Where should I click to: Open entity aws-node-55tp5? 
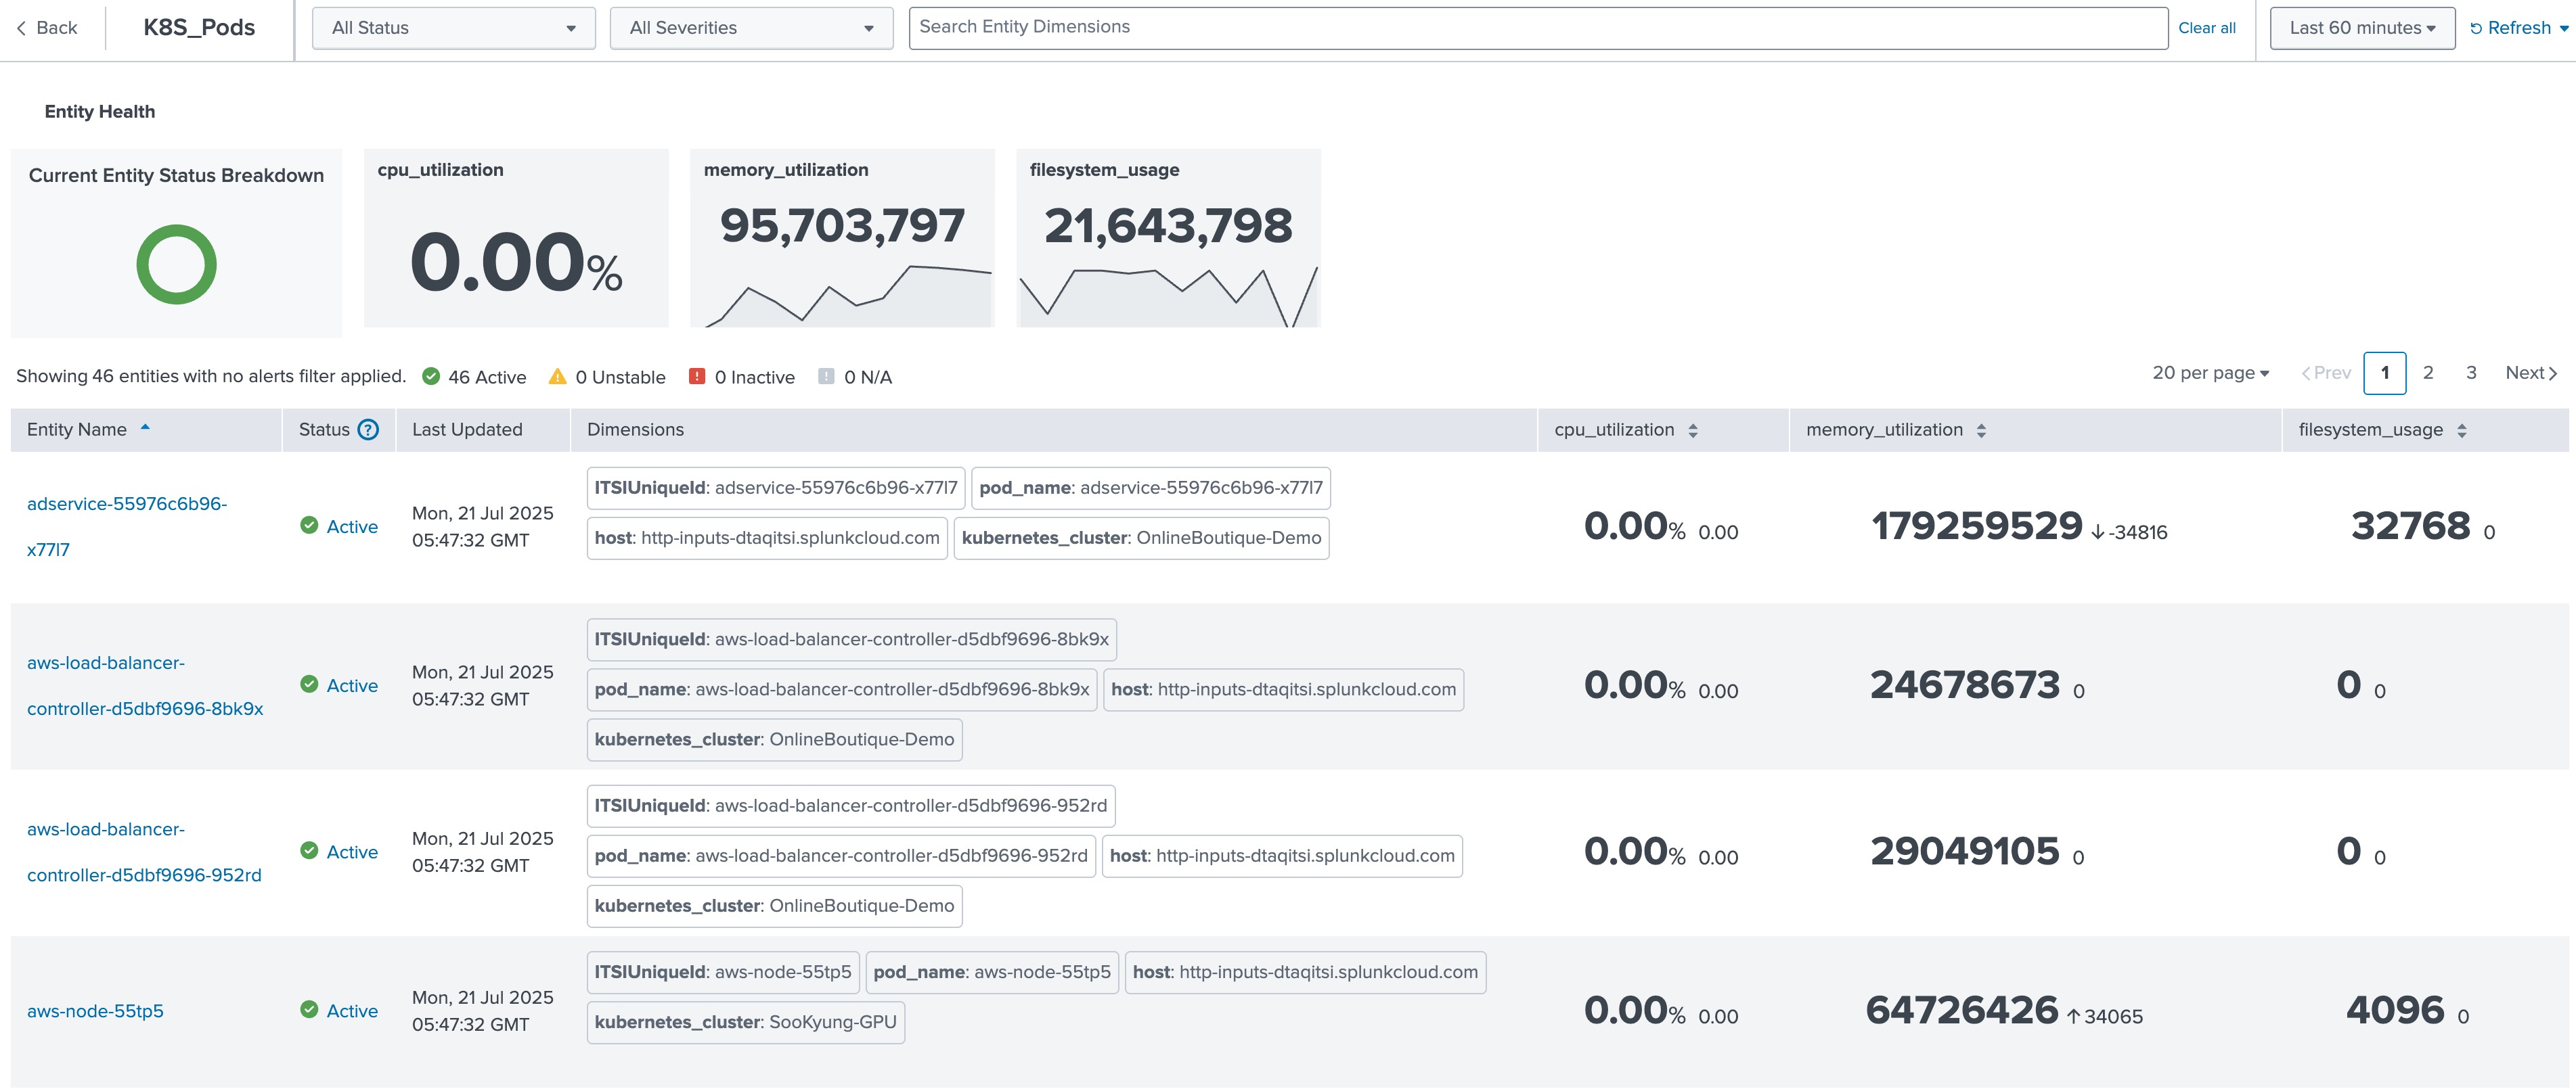click(95, 1011)
